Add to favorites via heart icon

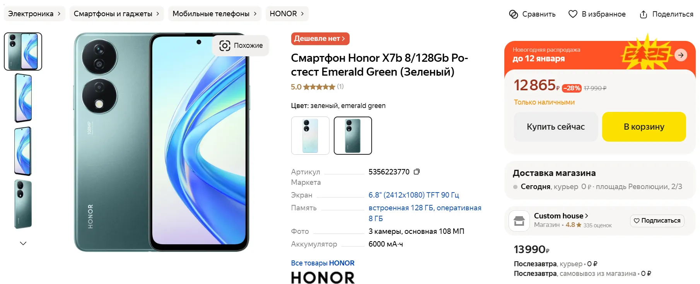[573, 14]
